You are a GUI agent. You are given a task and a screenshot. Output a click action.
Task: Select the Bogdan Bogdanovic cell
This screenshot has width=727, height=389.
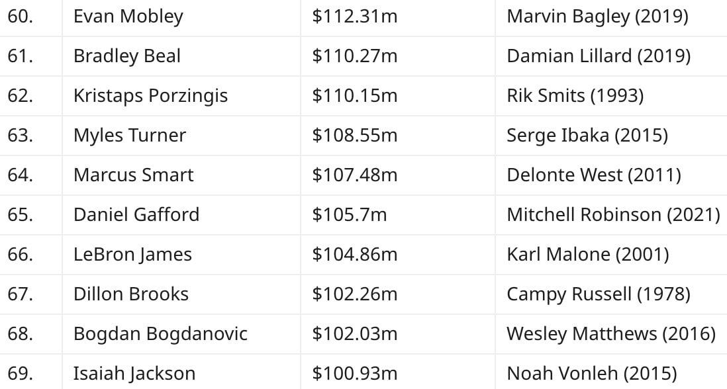[160, 334]
